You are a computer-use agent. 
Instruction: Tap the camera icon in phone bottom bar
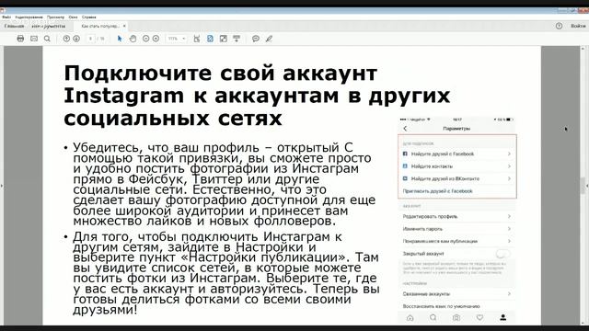coord(456,318)
